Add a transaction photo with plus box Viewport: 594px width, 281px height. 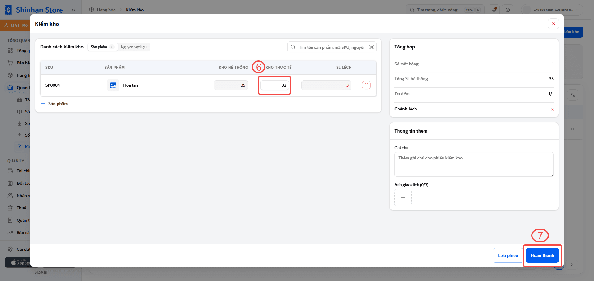pyautogui.click(x=403, y=198)
